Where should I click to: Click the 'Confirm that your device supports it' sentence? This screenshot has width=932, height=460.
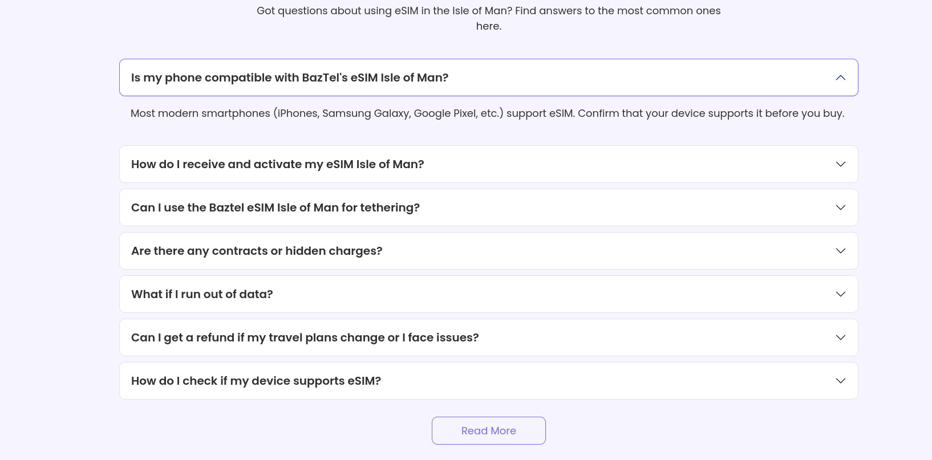pyautogui.click(x=711, y=113)
